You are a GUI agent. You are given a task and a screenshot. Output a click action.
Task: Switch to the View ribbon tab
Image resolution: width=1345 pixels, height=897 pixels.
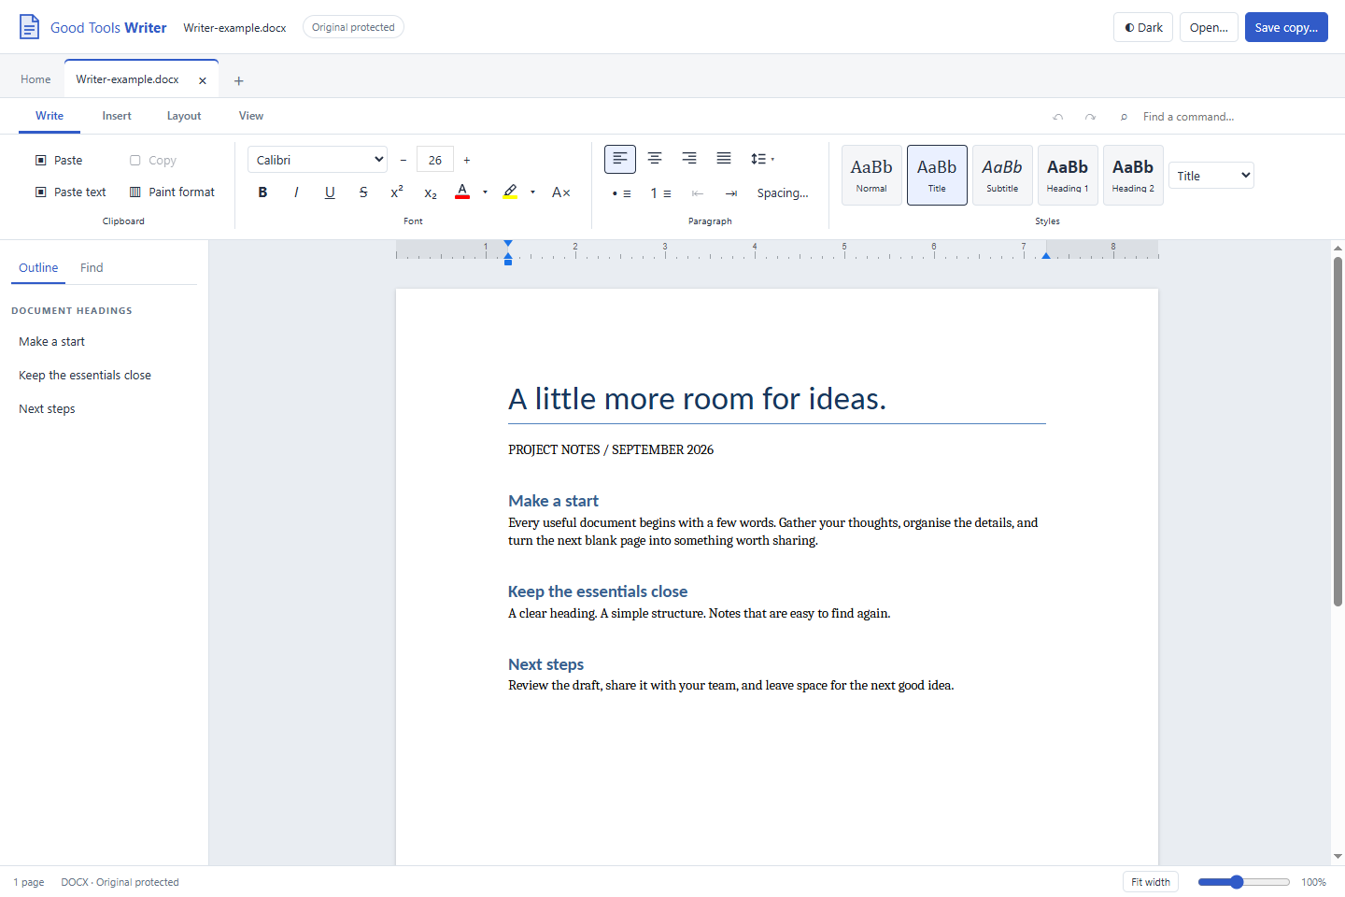pyautogui.click(x=251, y=116)
